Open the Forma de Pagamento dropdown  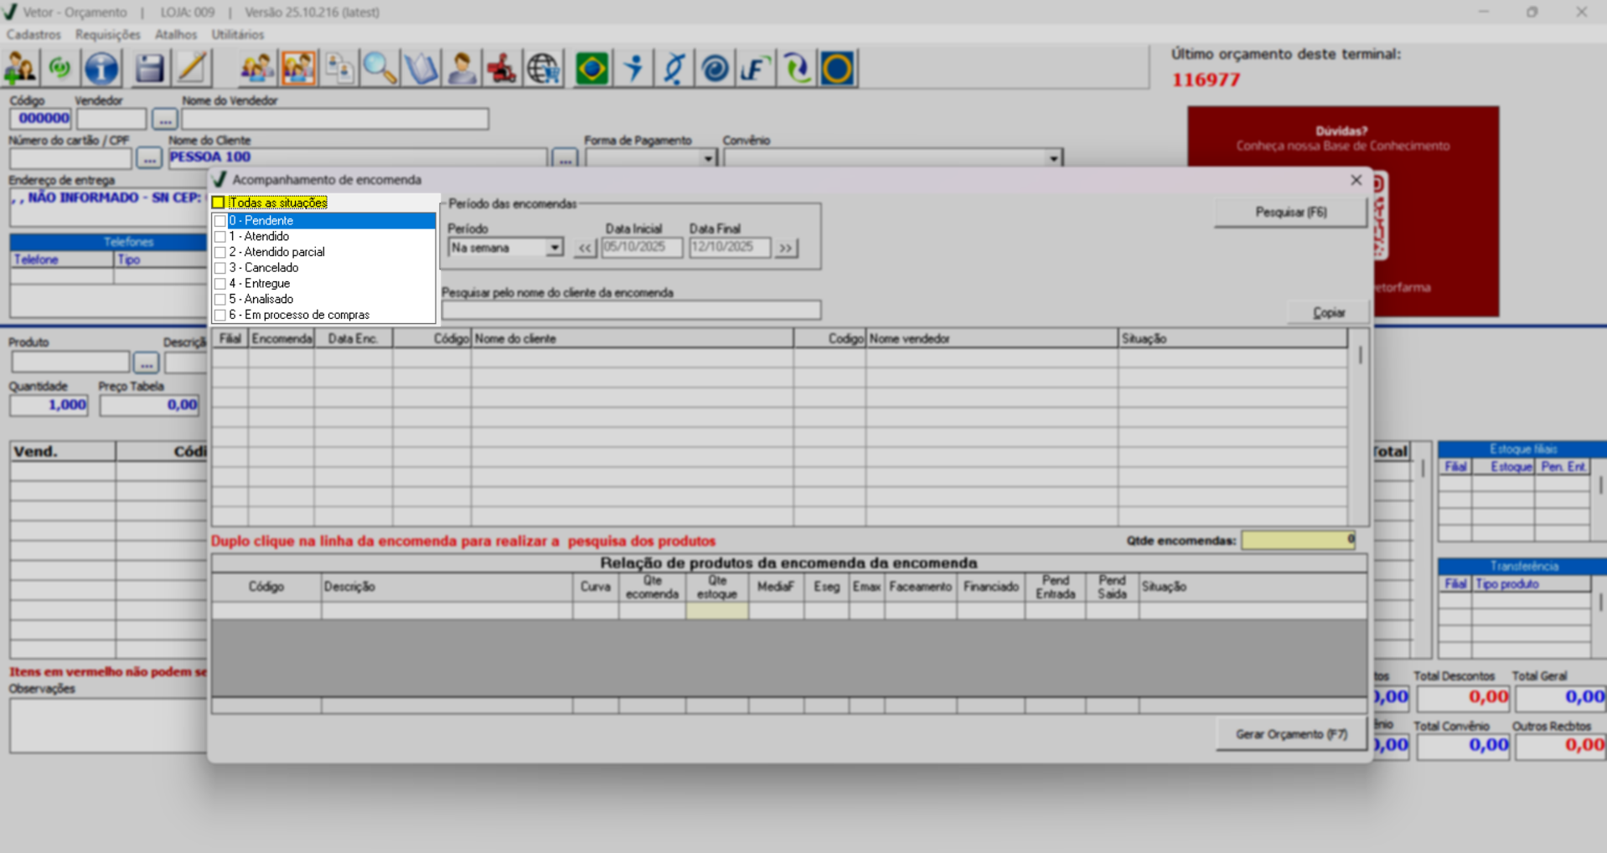coord(708,158)
